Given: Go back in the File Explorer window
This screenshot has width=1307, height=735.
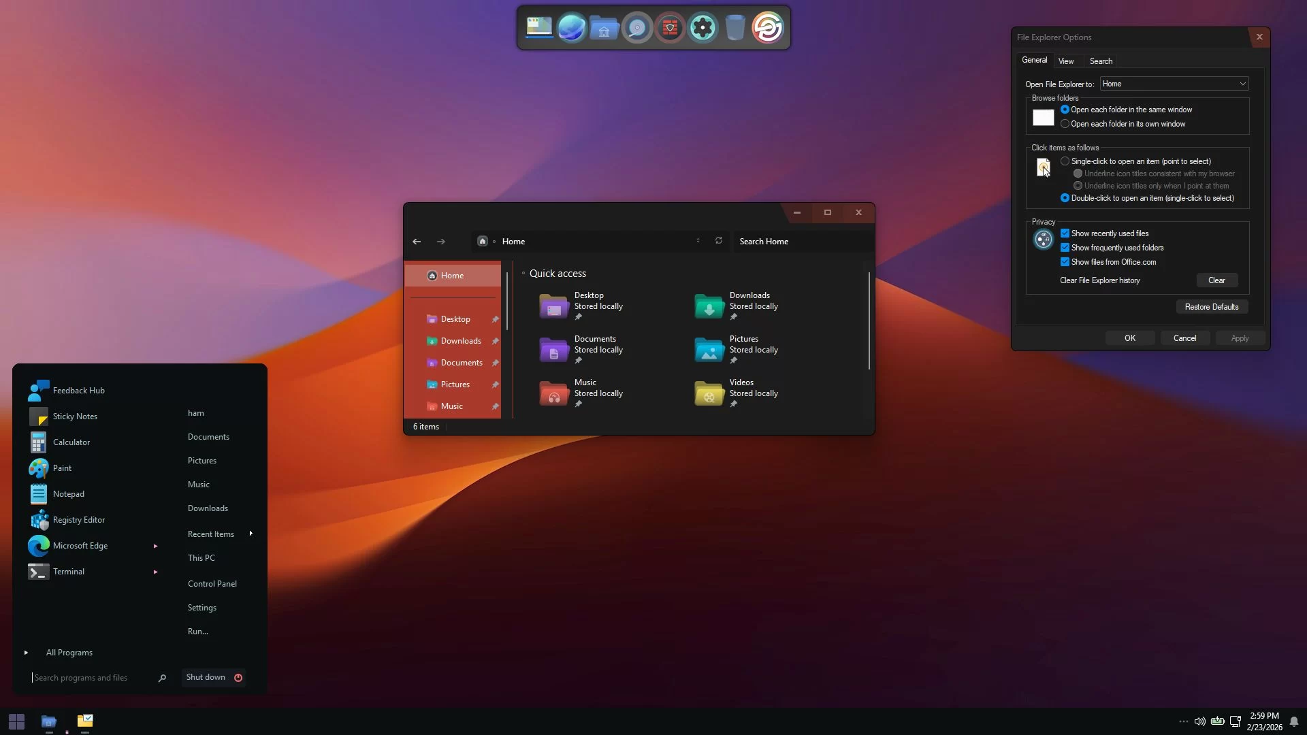Looking at the screenshot, I should click(417, 242).
